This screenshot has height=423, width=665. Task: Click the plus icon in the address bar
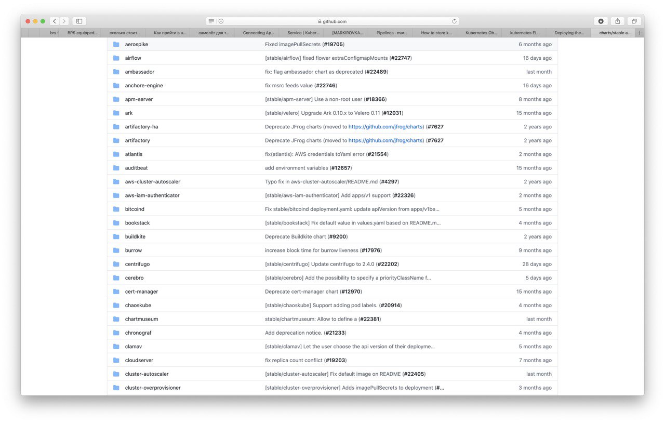tap(221, 21)
